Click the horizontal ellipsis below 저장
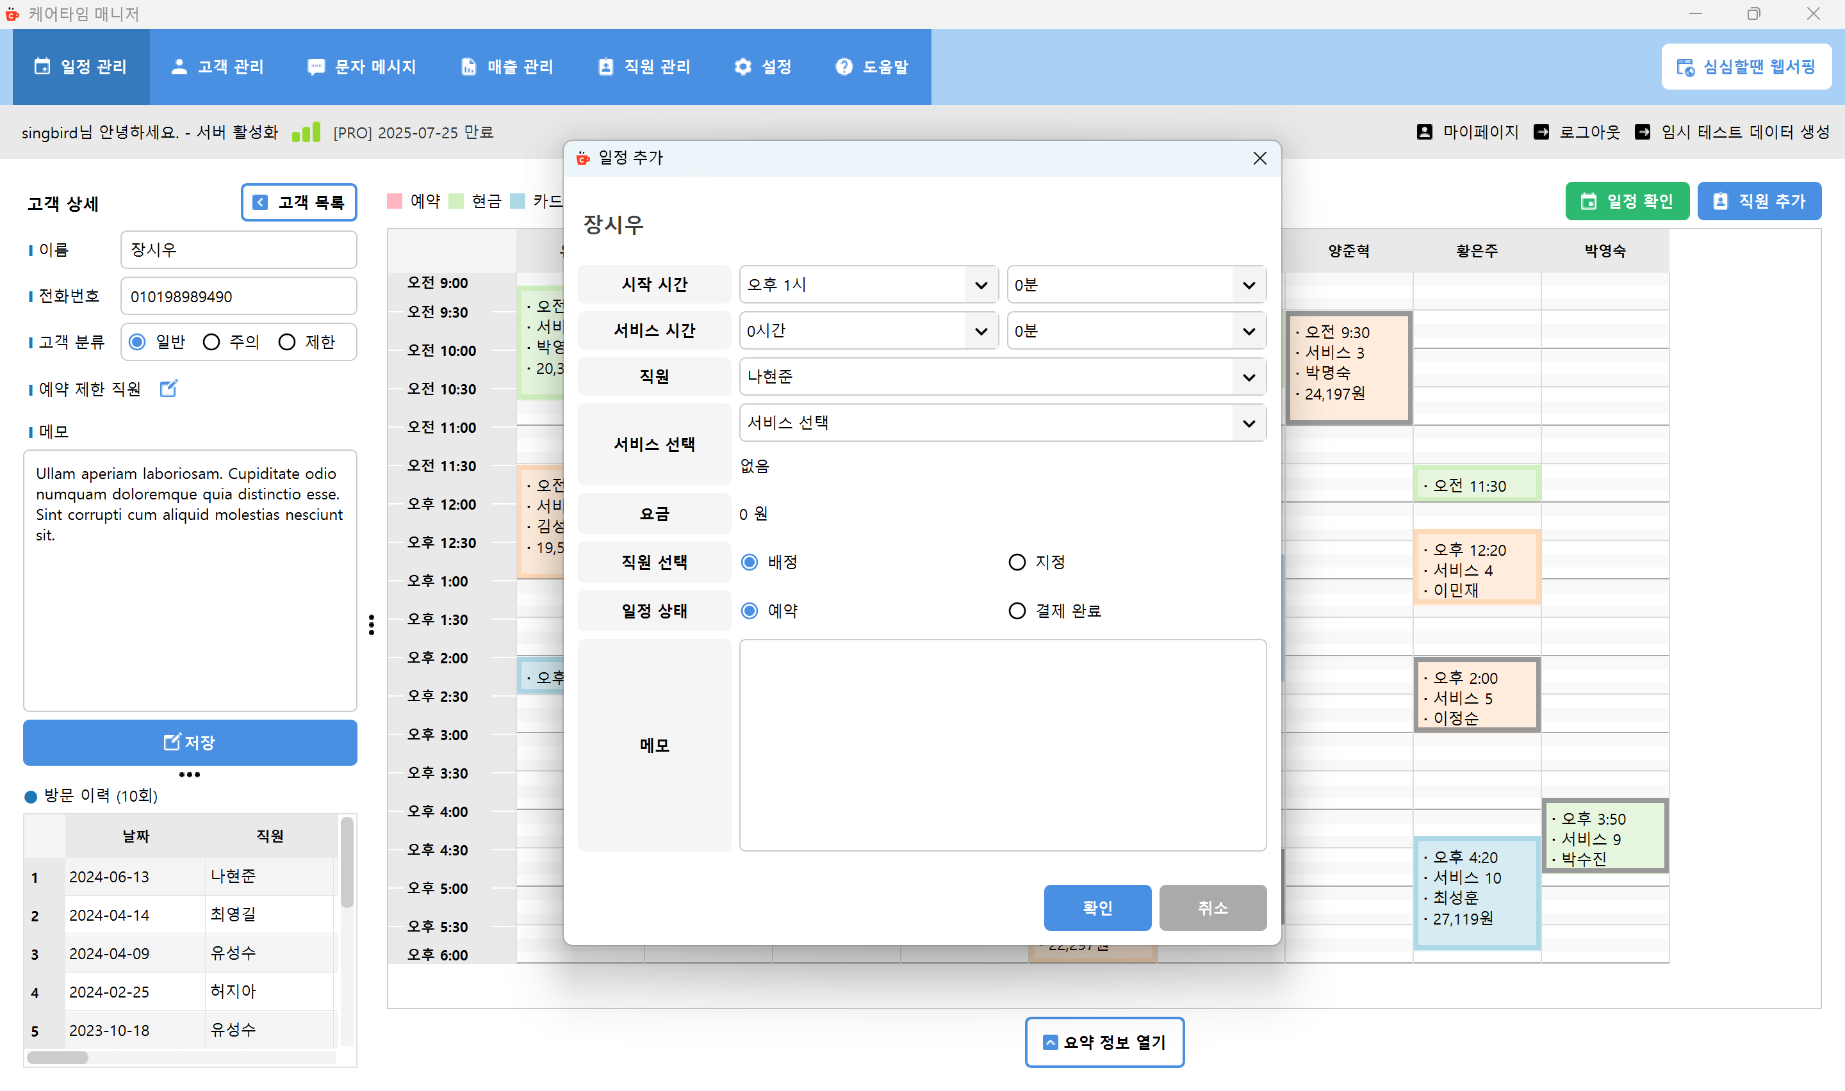 pyautogui.click(x=189, y=775)
